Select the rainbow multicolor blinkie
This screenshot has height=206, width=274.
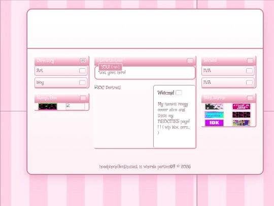pos(242,123)
